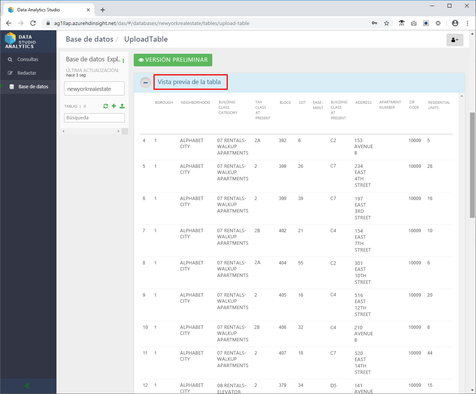Bookmark the page with the star icon
This screenshot has width=476, height=394.
[387, 23]
